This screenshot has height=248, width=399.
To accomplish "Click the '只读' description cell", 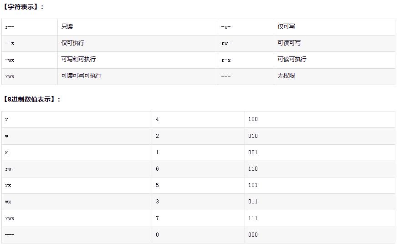I will pyautogui.click(x=67, y=27).
